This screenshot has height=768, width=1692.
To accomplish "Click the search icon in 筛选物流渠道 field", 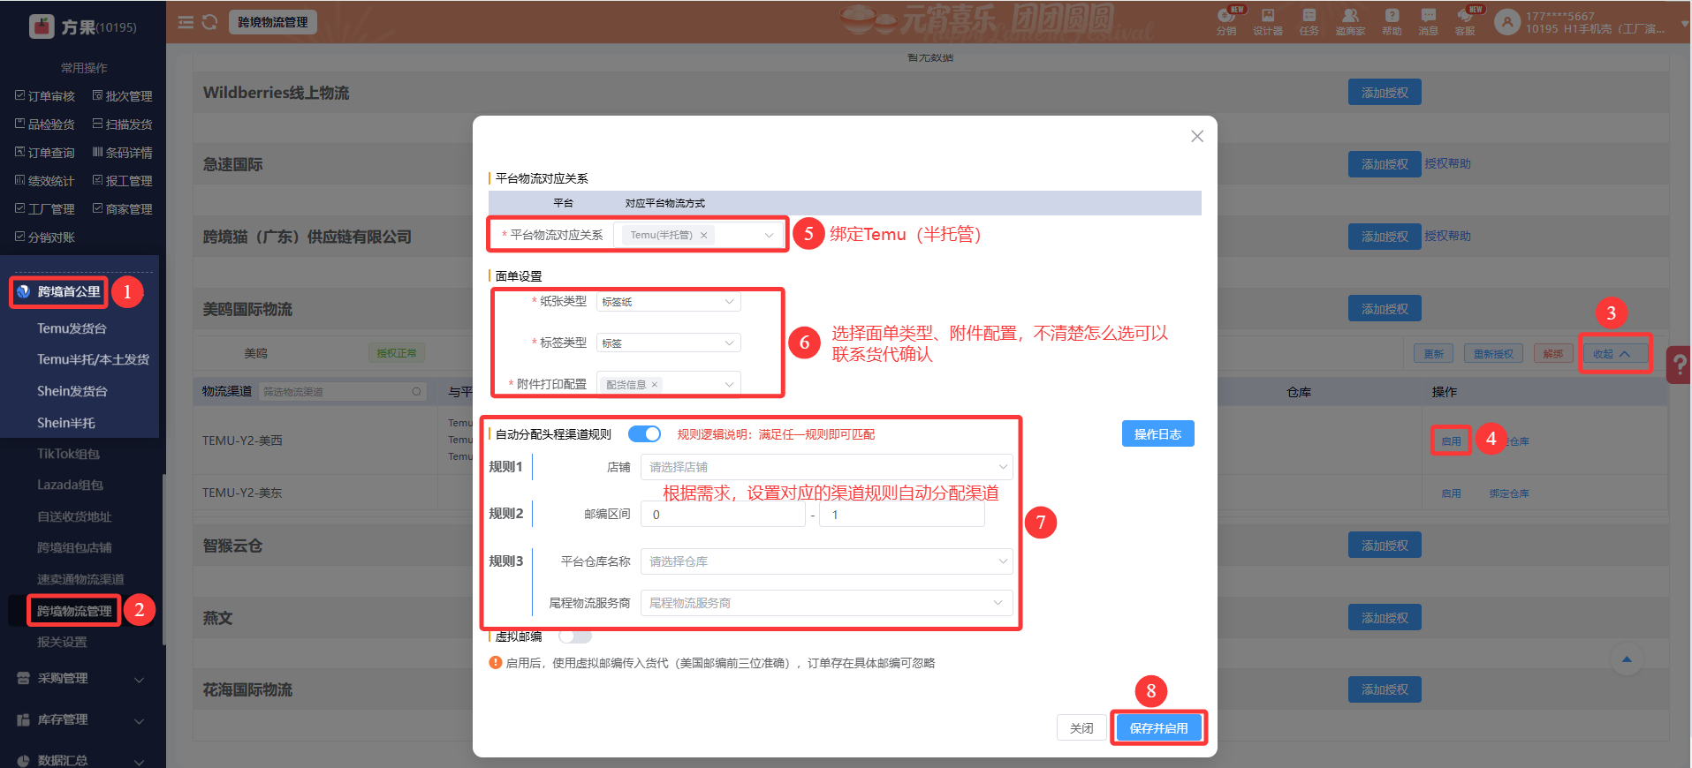I will point(416,391).
